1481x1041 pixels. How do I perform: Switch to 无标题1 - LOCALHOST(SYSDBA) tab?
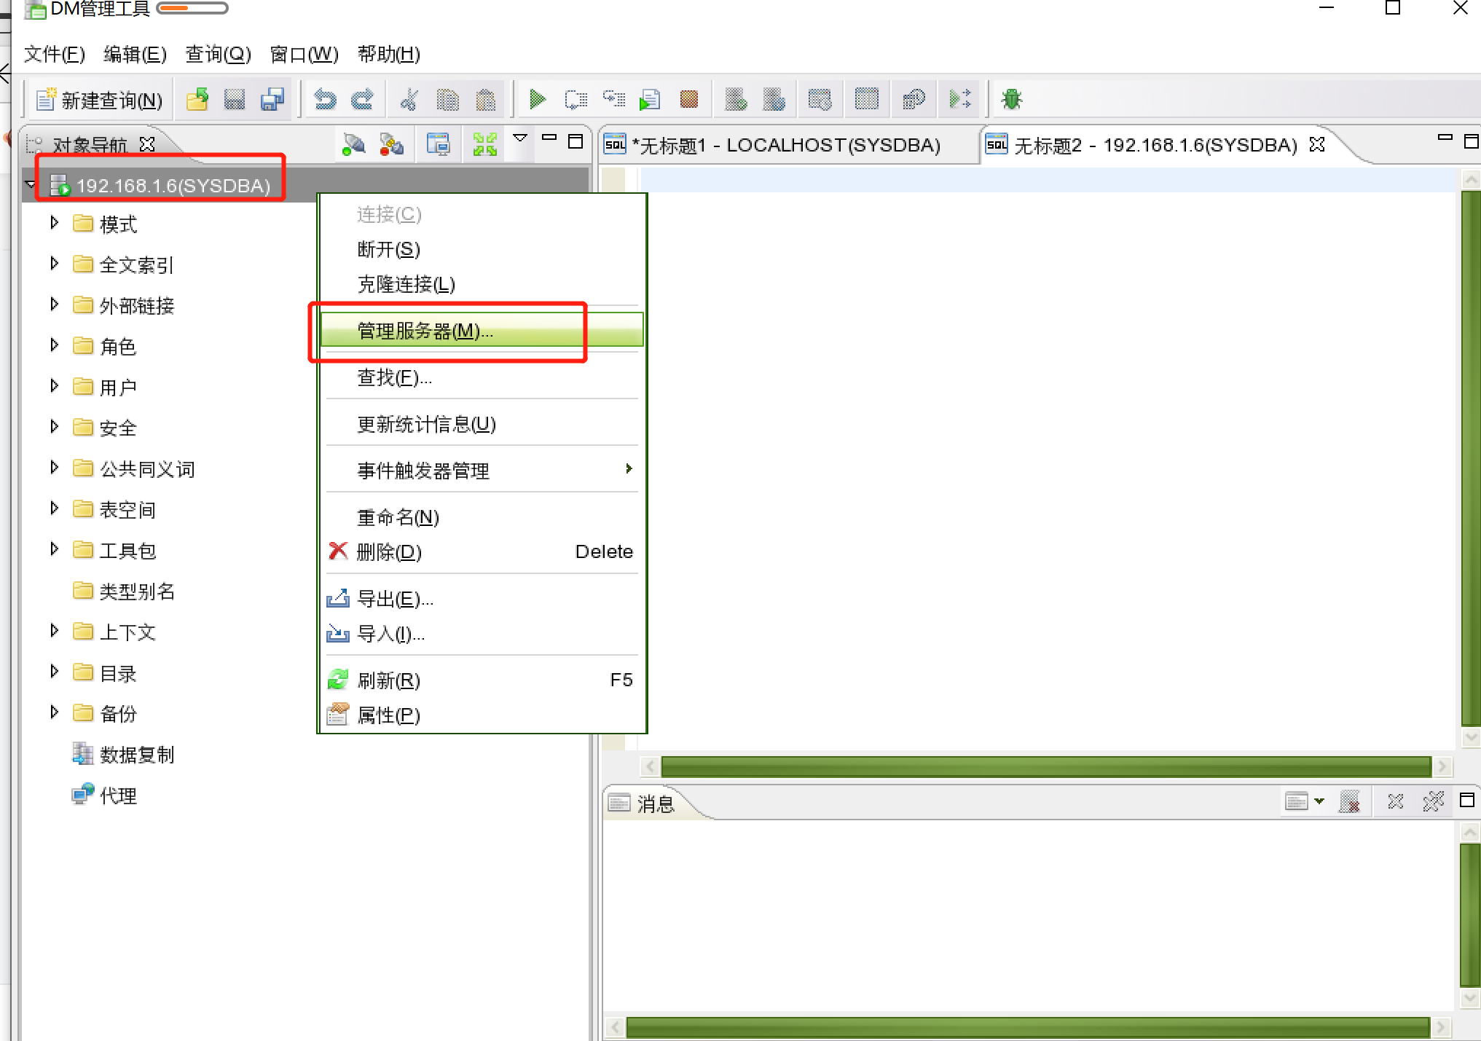pos(785,145)
